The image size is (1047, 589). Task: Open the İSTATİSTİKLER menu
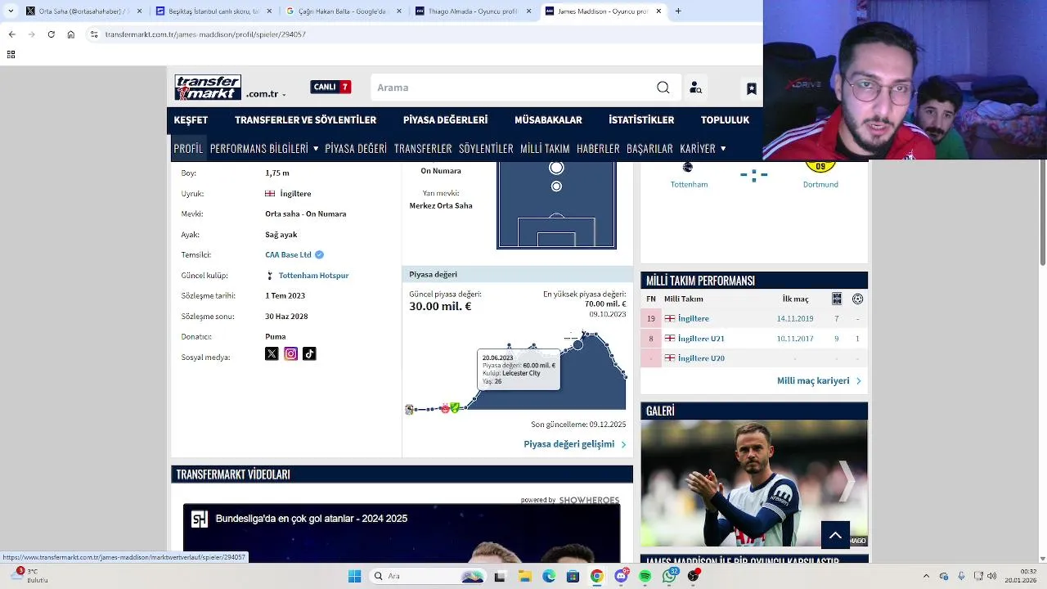[641, 119]
